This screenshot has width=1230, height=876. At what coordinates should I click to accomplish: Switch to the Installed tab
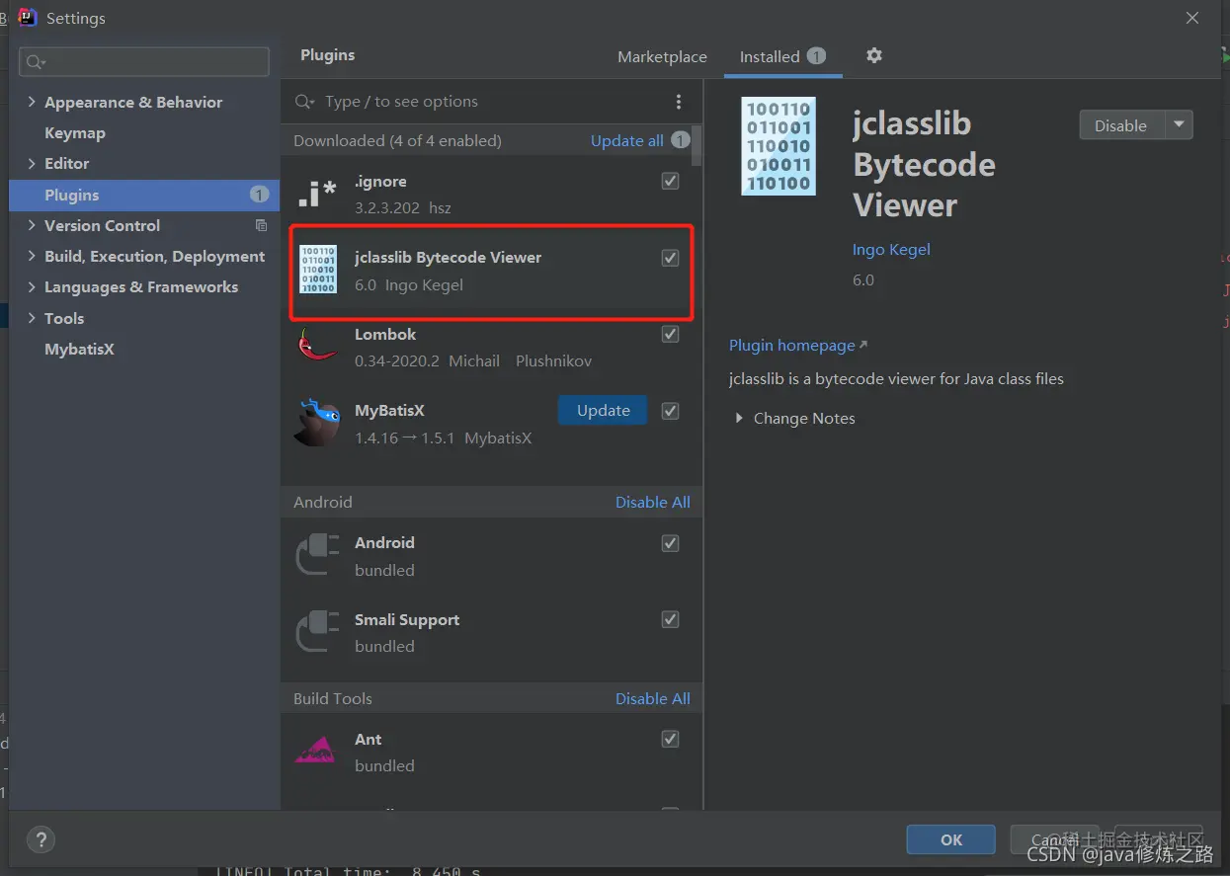click(781, 56)
